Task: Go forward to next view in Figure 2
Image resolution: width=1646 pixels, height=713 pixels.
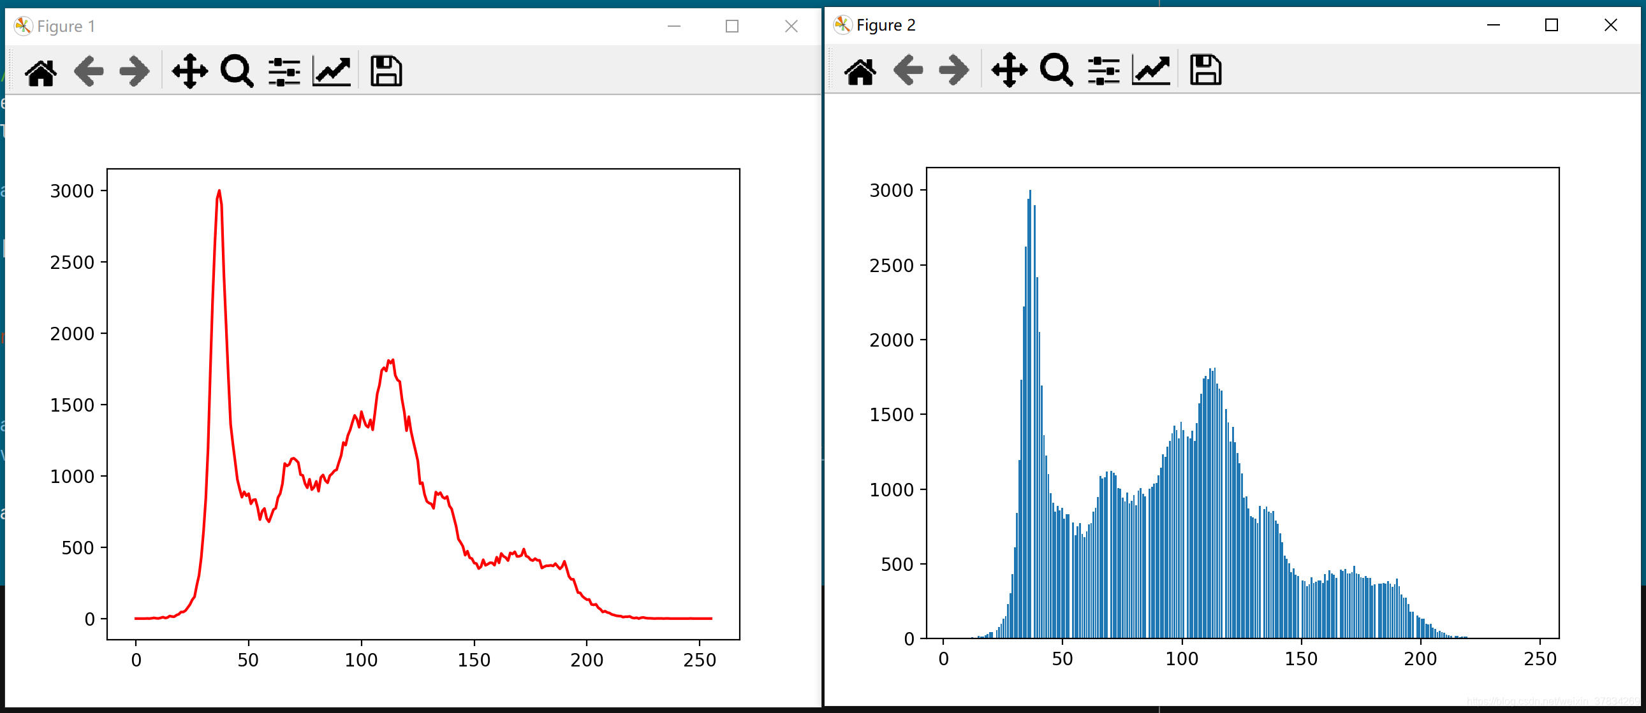Action: 955,70
